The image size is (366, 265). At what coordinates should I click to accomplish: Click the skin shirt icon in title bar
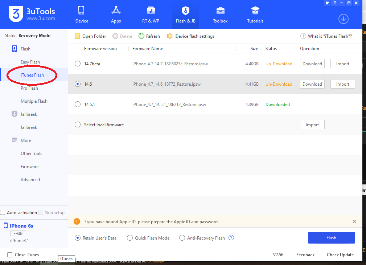point(327,3)
